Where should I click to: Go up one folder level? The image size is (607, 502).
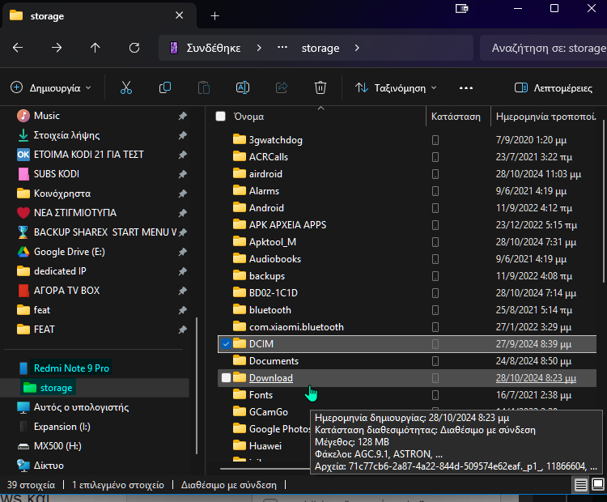[96, 48]
